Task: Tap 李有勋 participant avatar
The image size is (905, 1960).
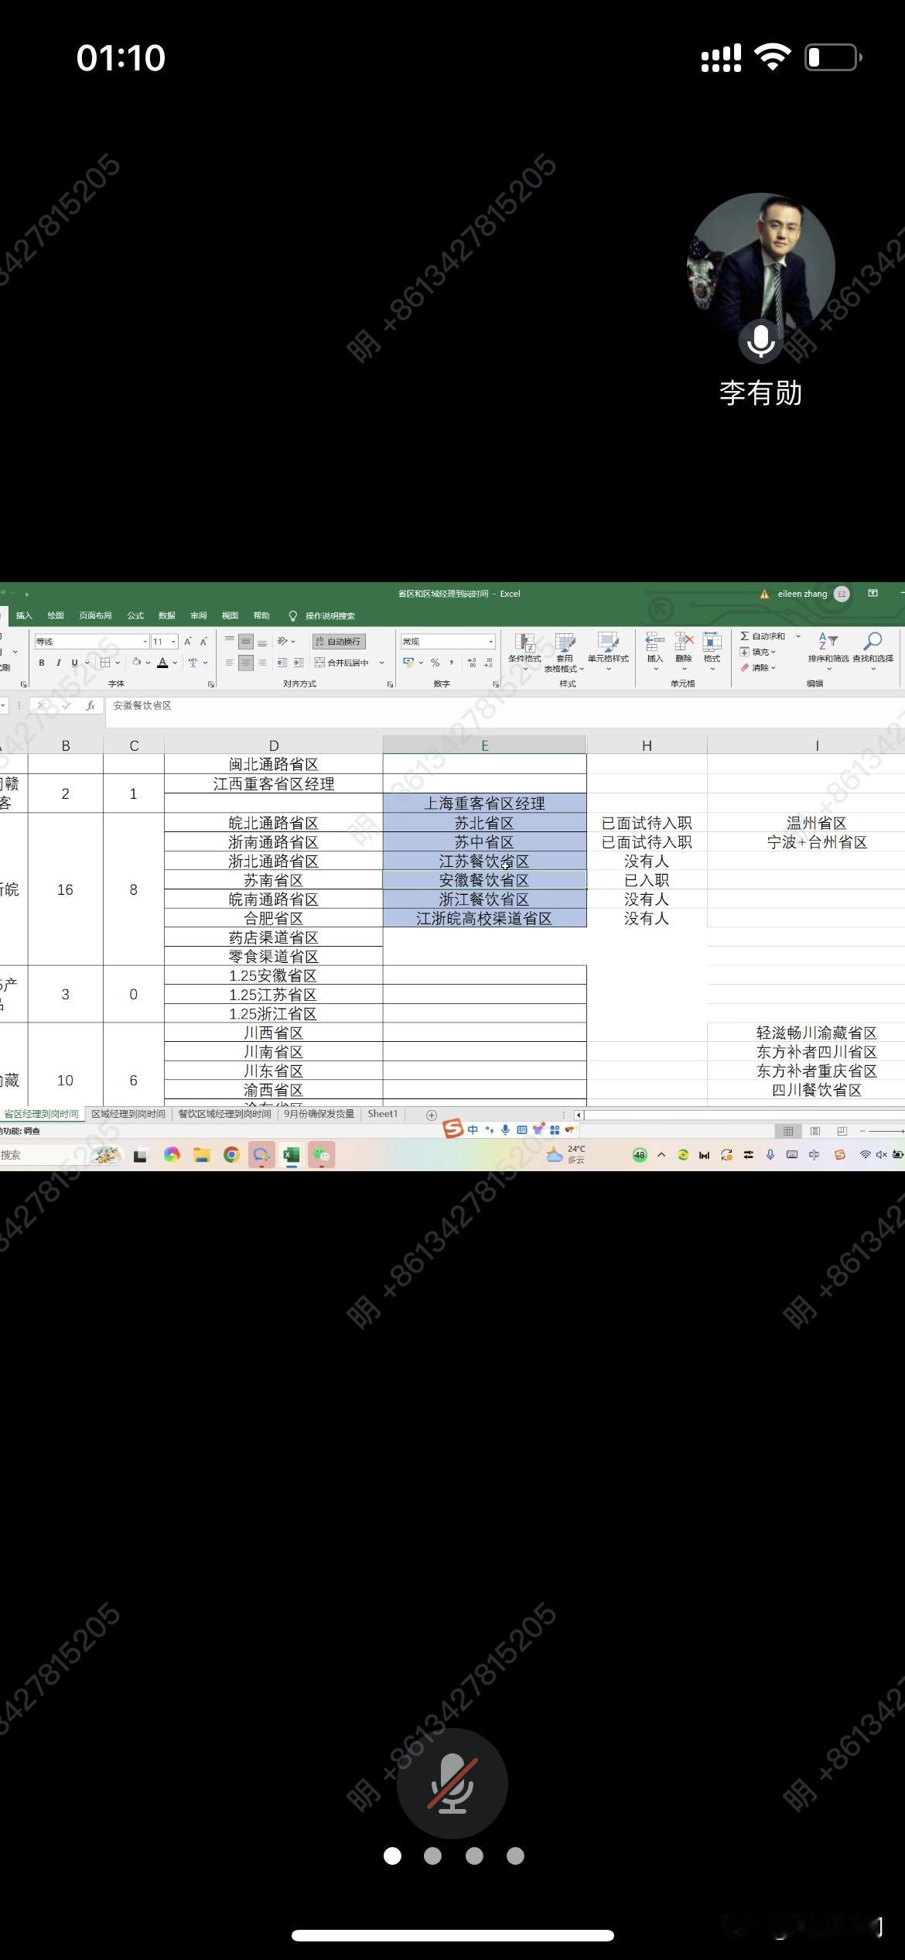Action: (x=761, y=267)
